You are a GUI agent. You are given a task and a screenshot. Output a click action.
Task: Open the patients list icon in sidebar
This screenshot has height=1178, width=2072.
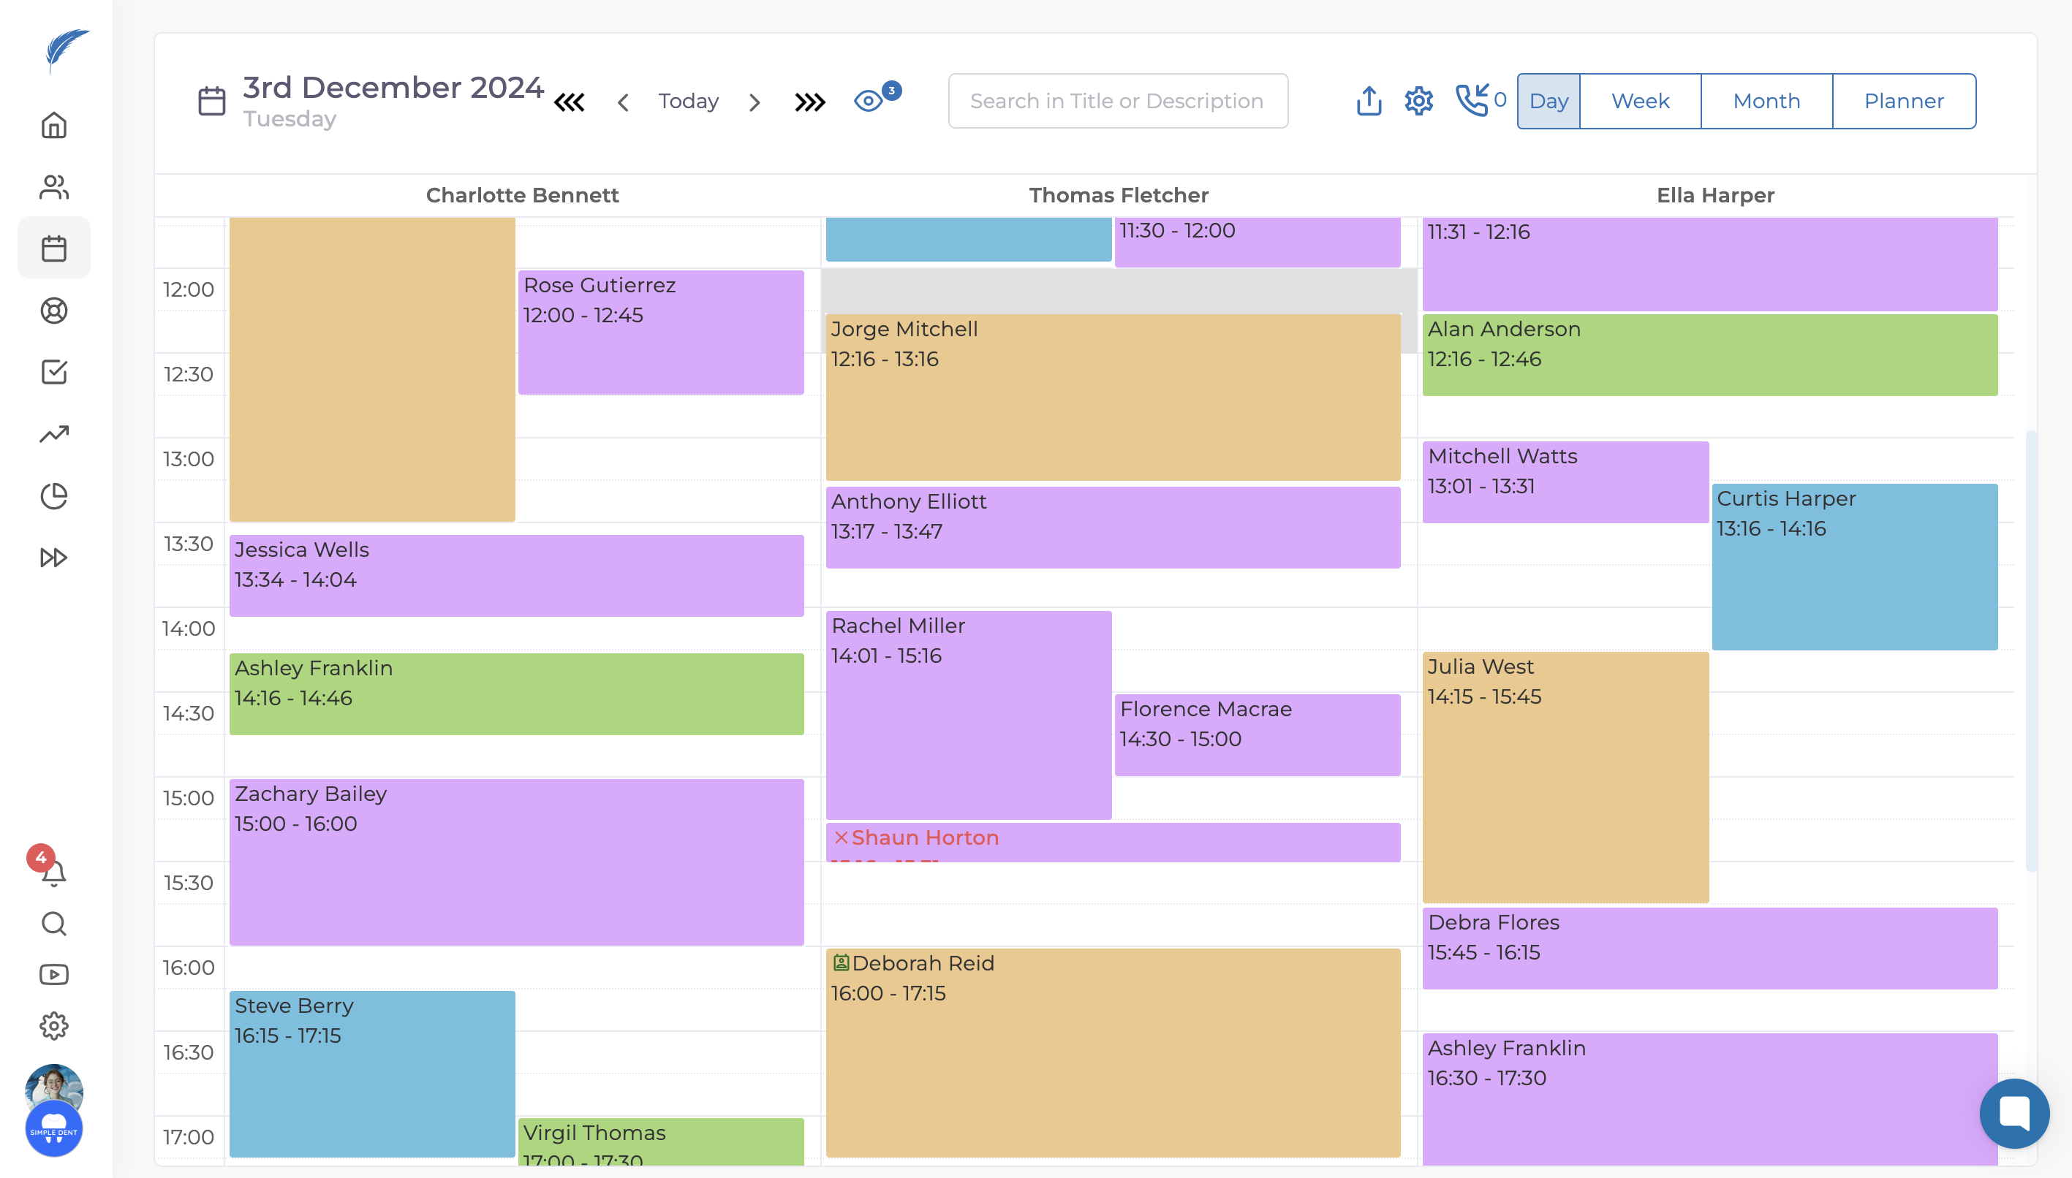(x=53, y=187)
